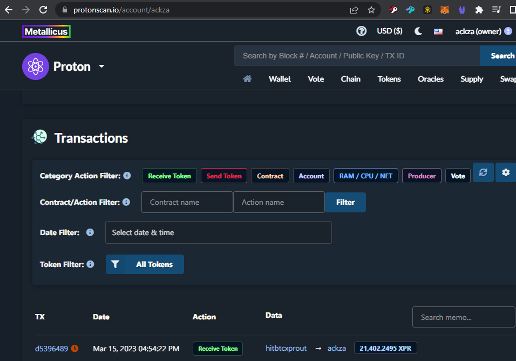
Task: Open the All Tokens filter dropdown
Action: [145, 264]
